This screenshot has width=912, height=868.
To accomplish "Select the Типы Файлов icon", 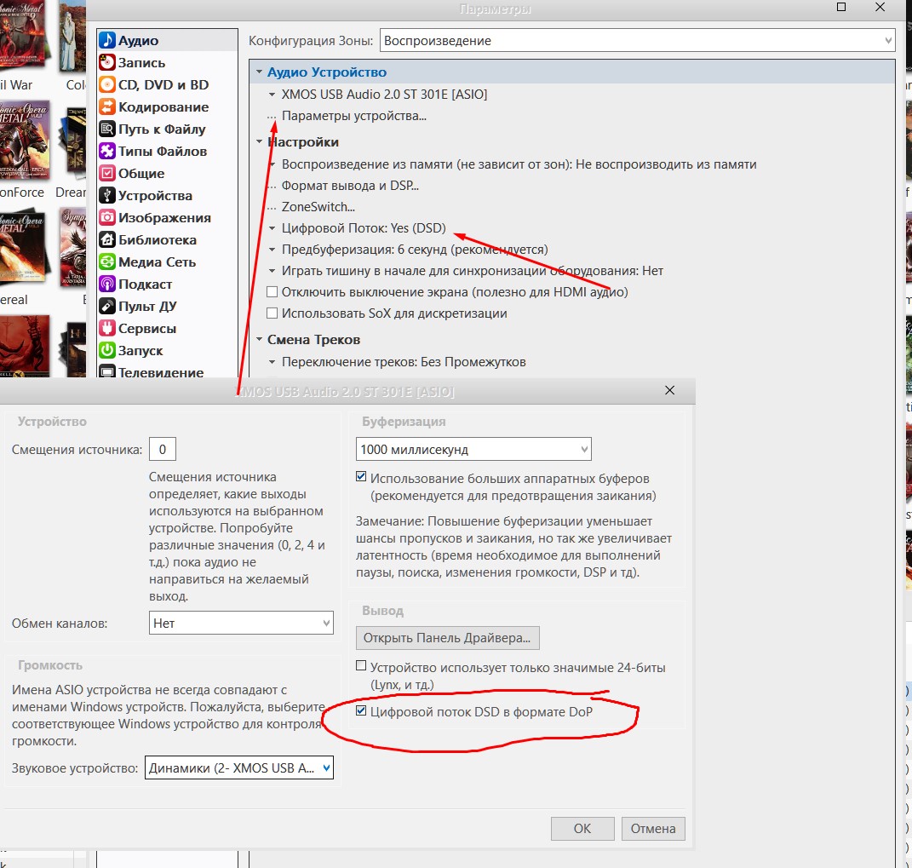I will 107,152.
